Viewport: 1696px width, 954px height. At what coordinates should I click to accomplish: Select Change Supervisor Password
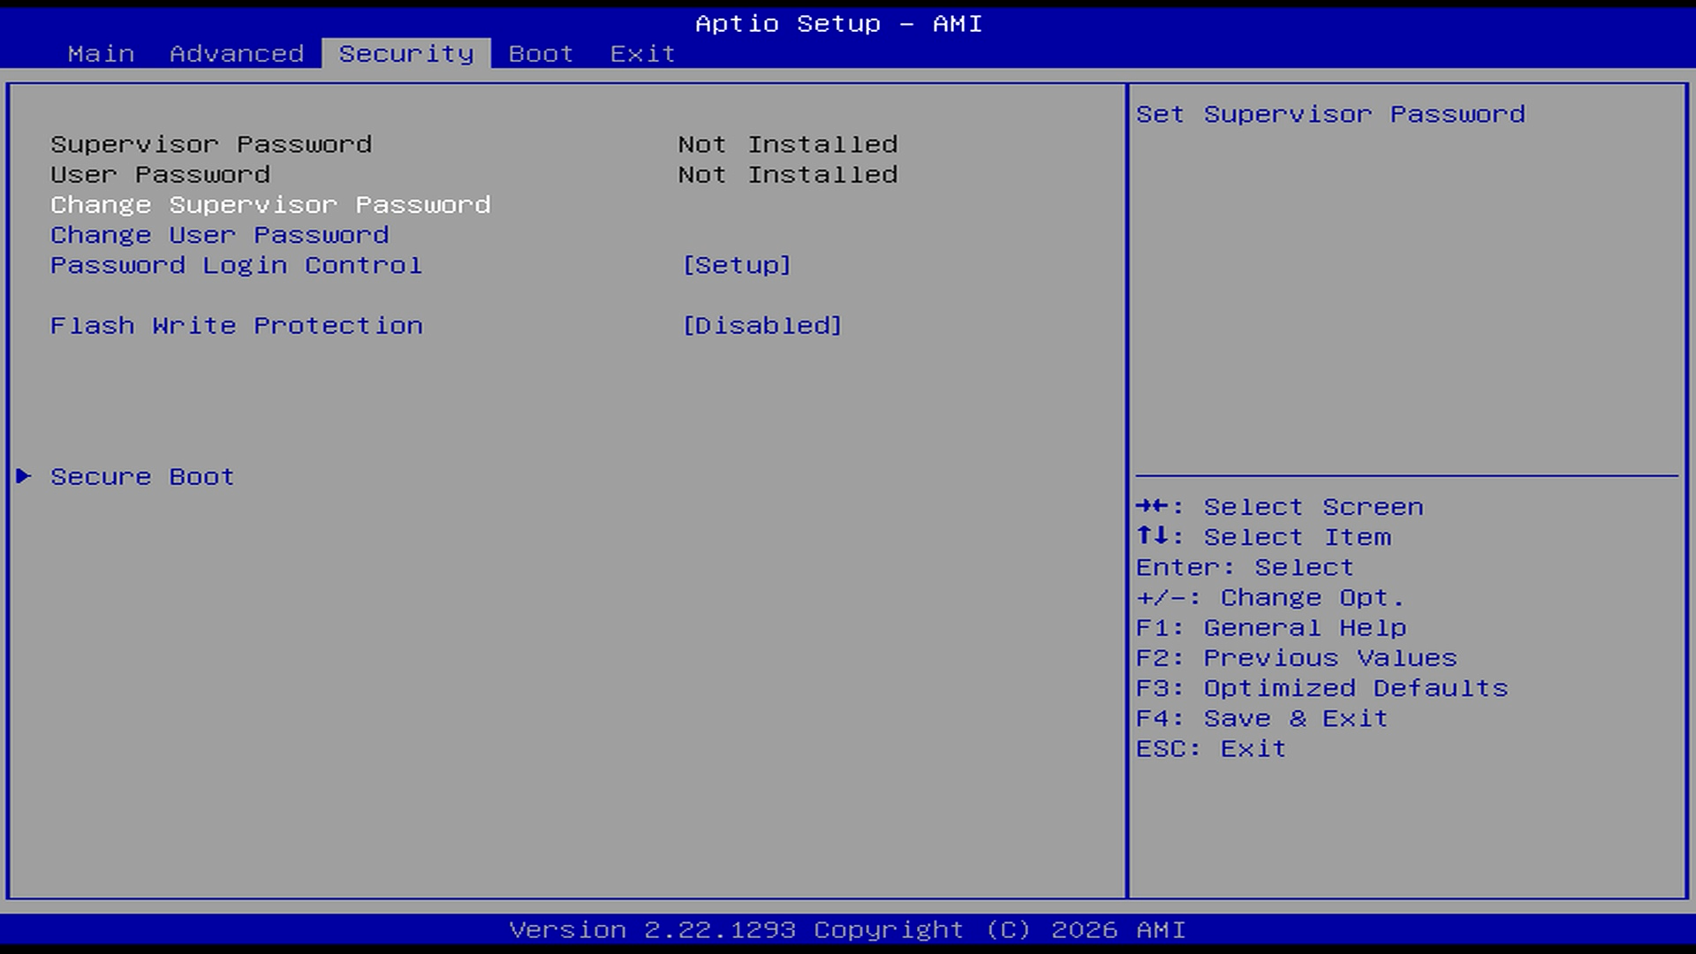point(270,205)
